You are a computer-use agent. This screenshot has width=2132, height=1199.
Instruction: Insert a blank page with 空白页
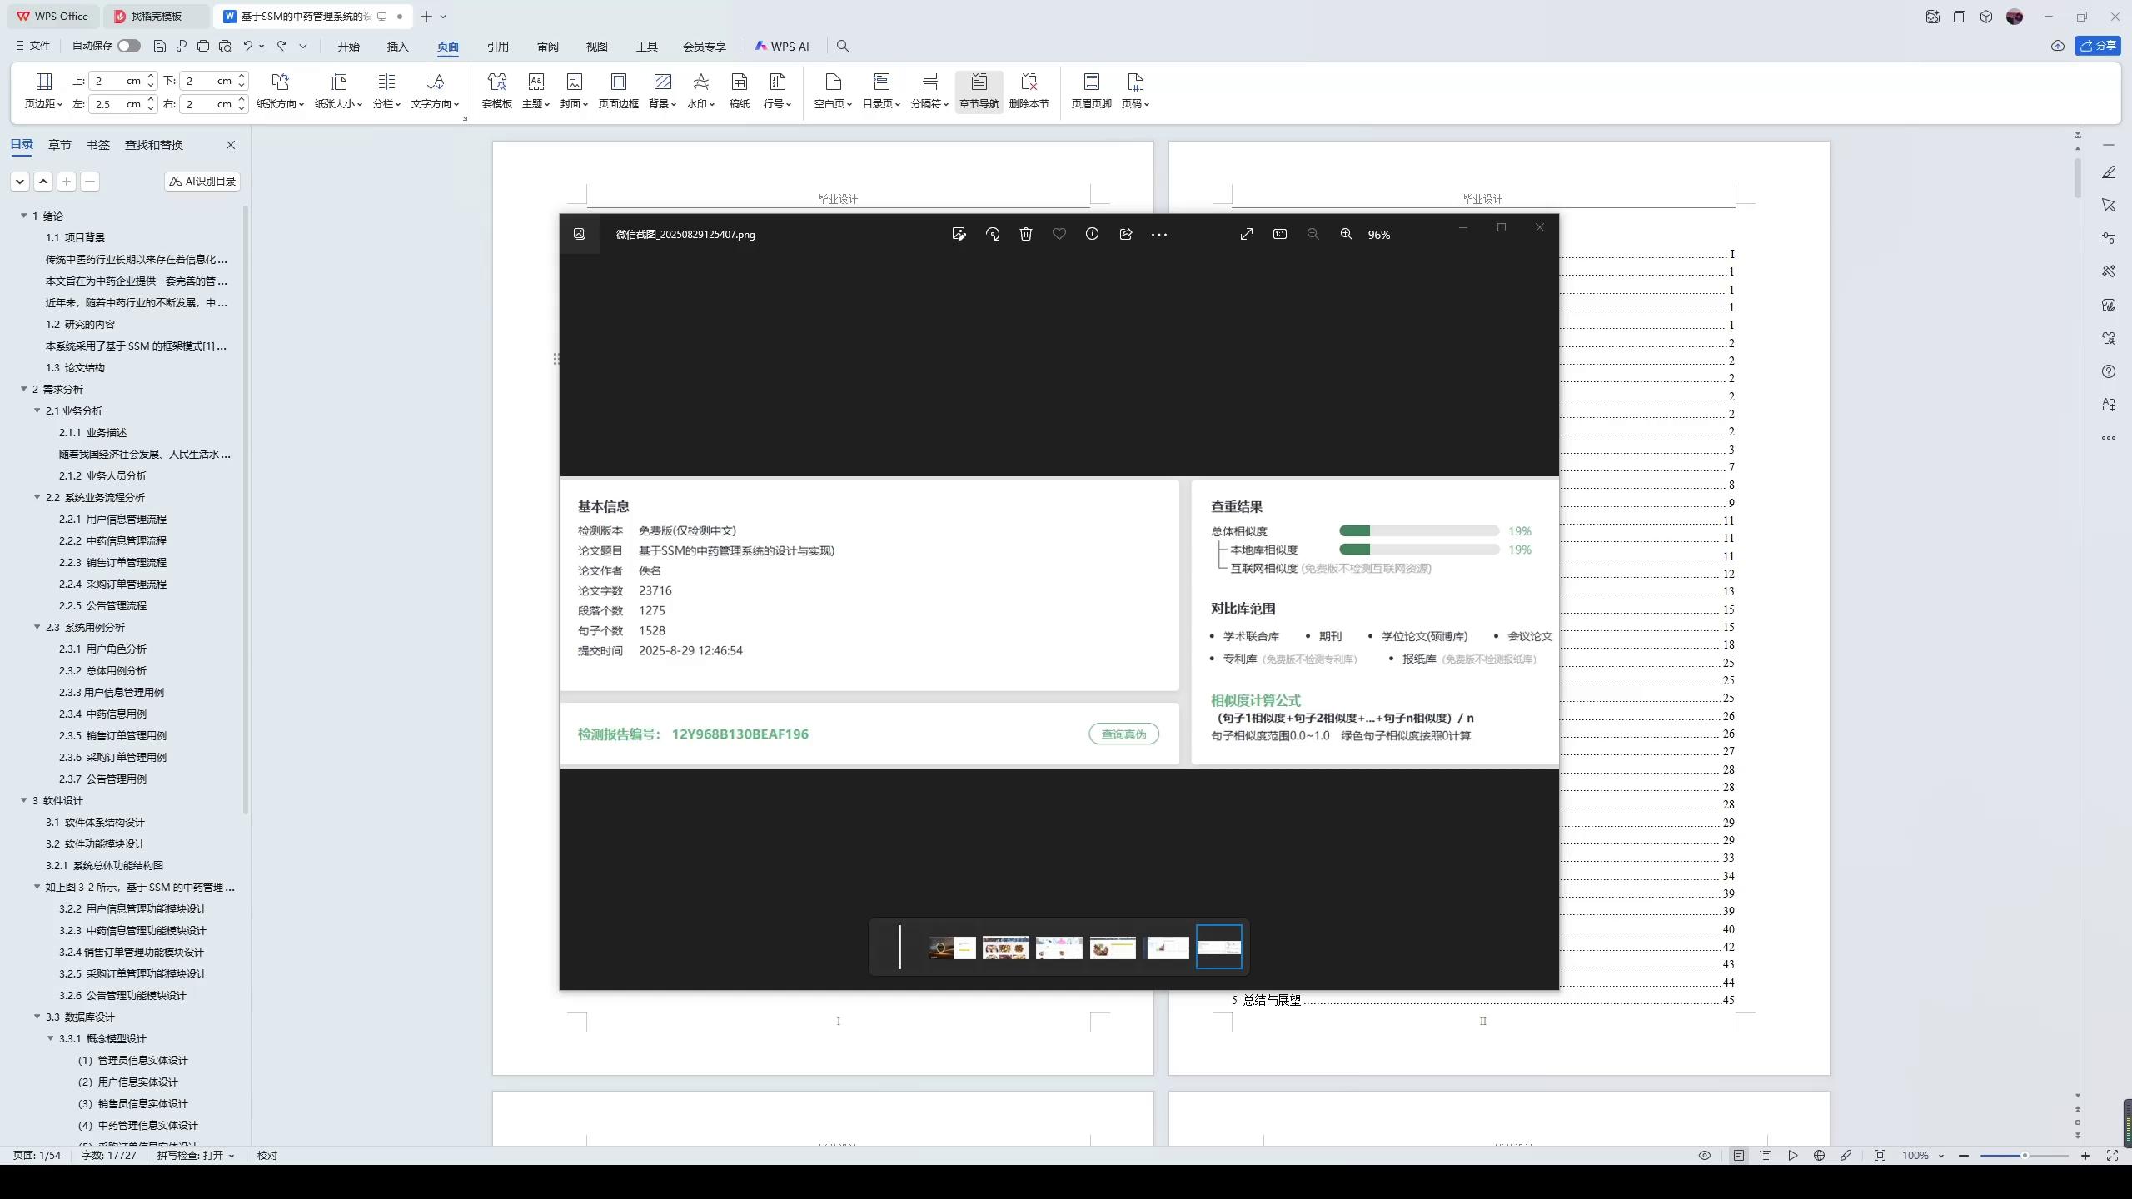click(829, 92)
